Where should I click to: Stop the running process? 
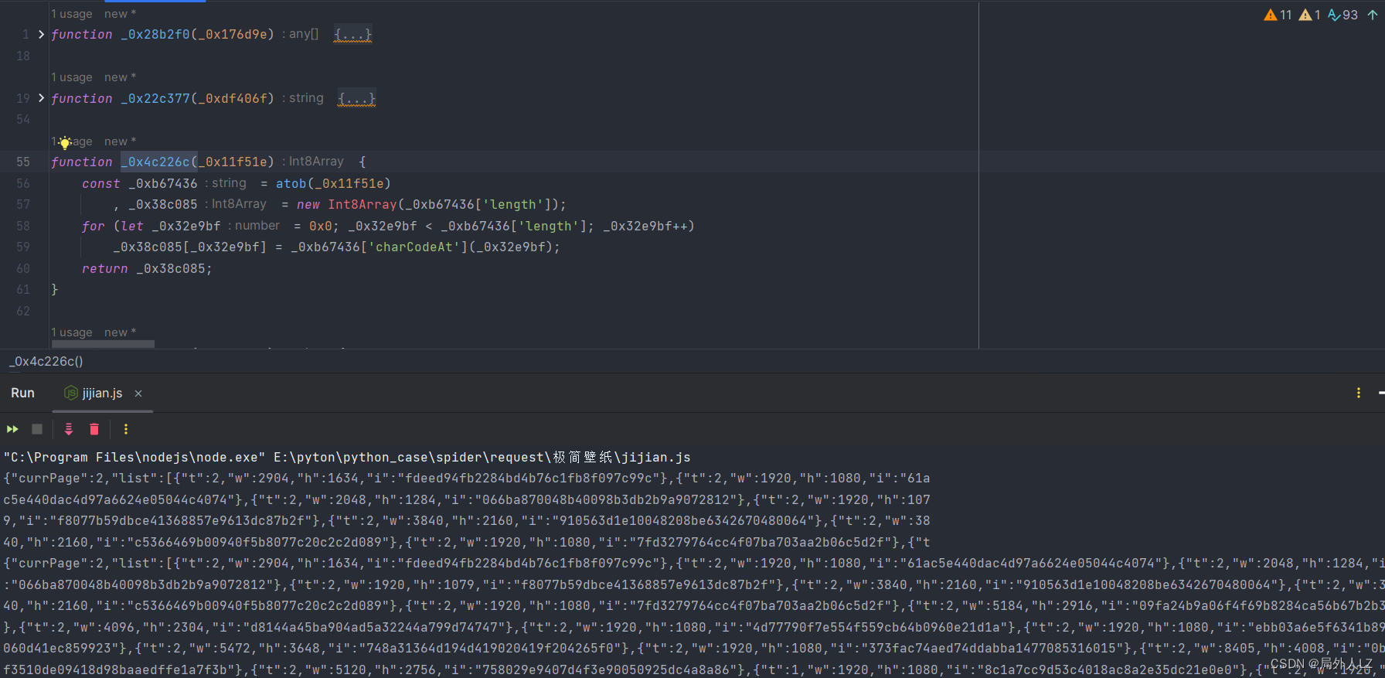click(37, 429)
